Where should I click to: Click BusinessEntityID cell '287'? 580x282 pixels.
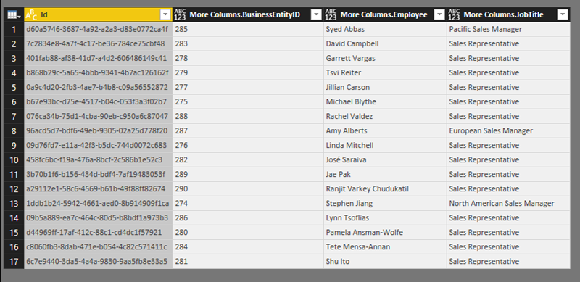(x=248, y=130)
